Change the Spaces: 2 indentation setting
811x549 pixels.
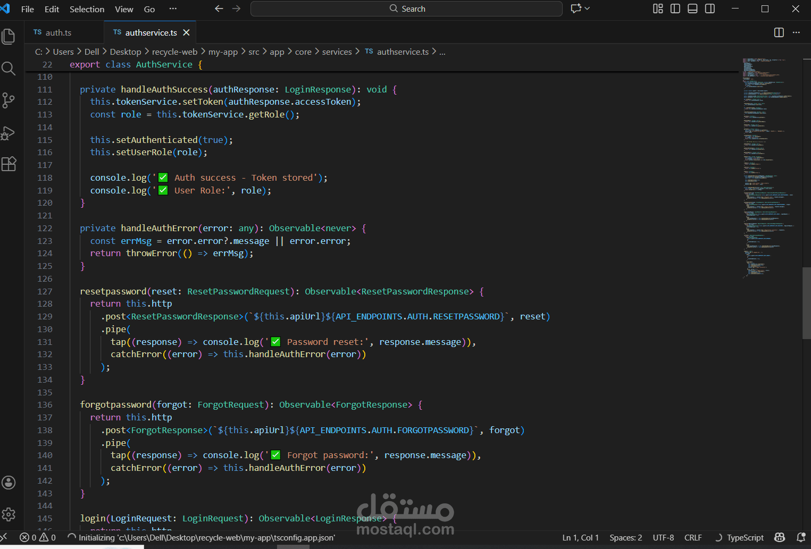(x=625, y=538)
